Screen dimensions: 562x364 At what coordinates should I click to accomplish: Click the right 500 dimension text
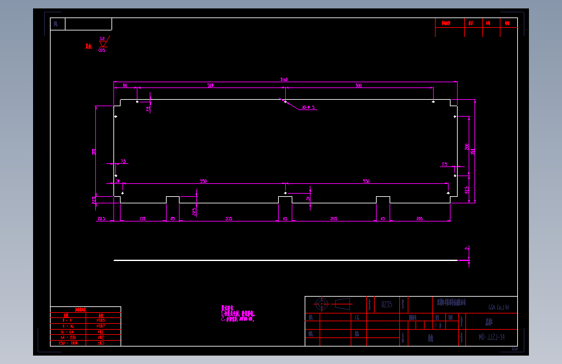click(x=358, y=85)
